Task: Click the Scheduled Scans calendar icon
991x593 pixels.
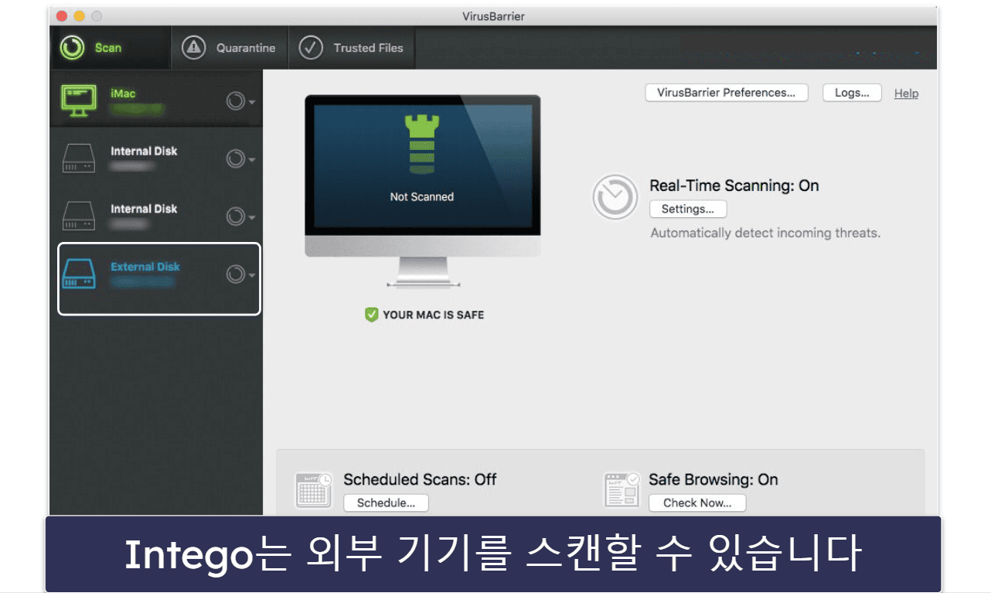Action: tap(314, 489)
